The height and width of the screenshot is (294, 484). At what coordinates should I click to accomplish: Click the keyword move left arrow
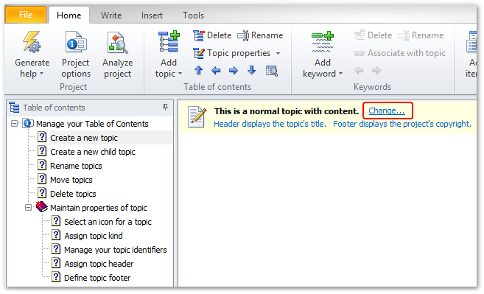[359, 71]
